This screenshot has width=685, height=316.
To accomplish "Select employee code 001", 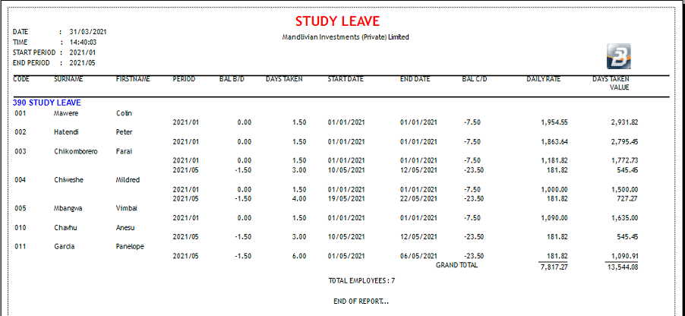I will (x=21, y=113).
